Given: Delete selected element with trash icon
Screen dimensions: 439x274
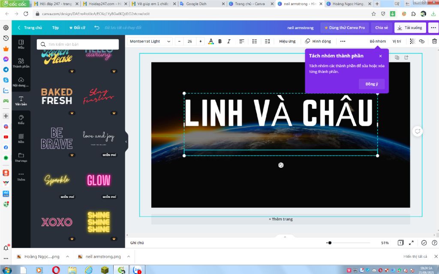Looking at the screenshot, I should point(434,42).
